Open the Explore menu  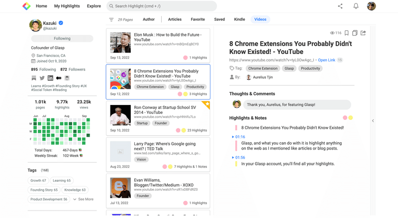[94, 6]
